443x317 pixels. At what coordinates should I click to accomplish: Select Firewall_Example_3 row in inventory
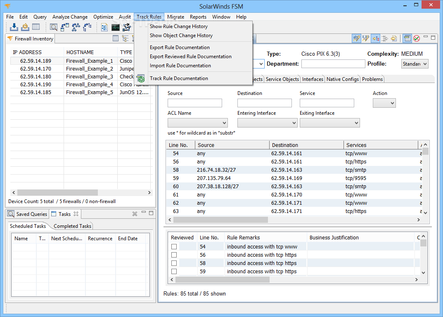(82, 76)
